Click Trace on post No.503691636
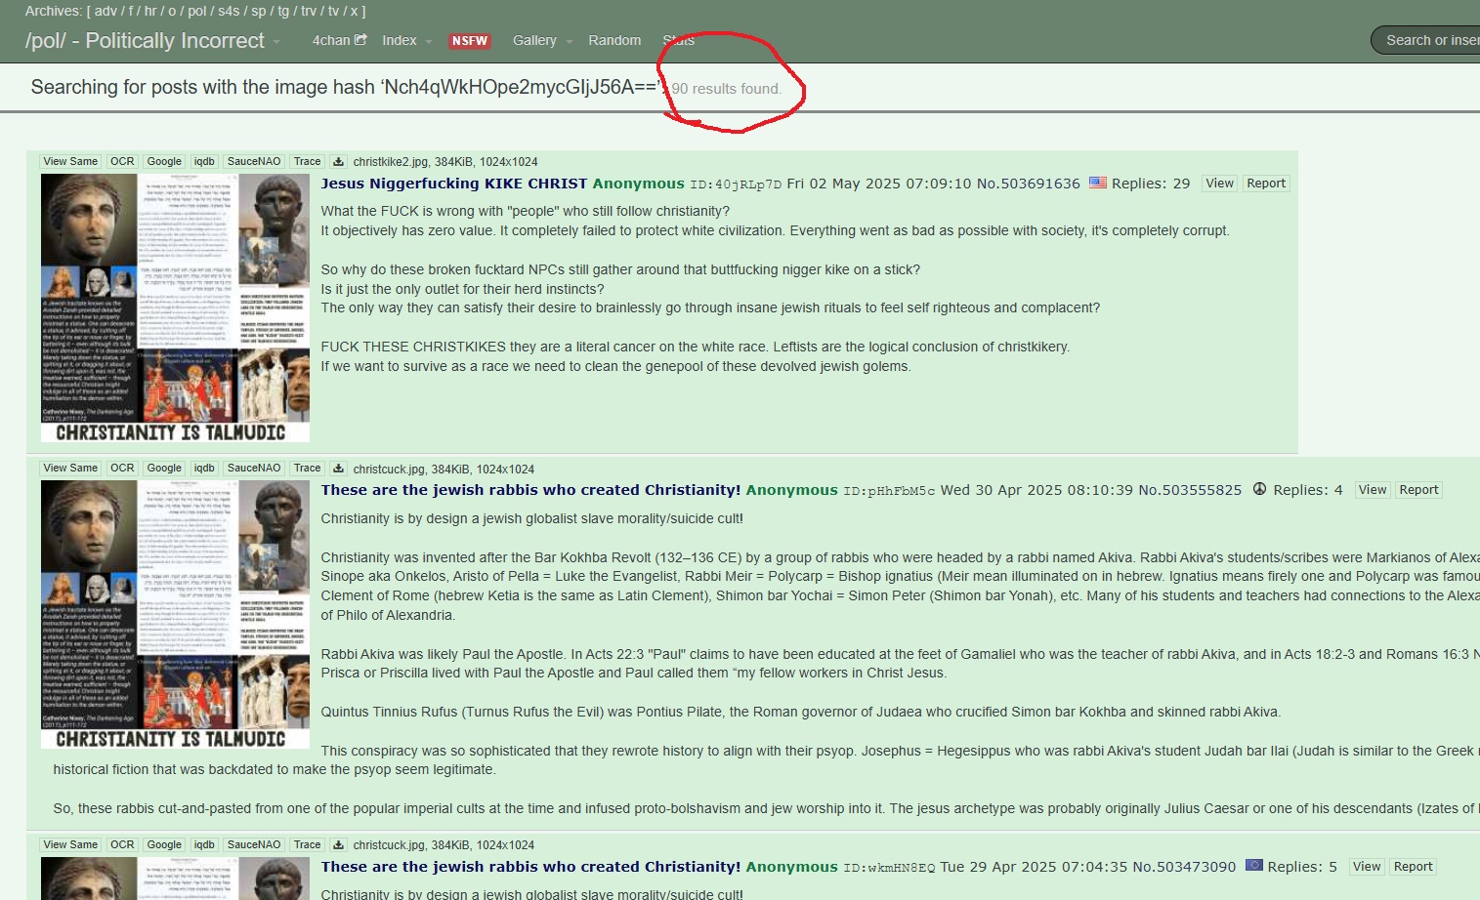The image size is (1480, 900). [x=308, y=162]
